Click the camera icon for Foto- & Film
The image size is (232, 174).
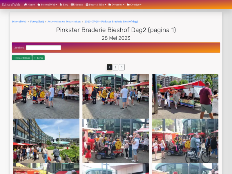87,5
